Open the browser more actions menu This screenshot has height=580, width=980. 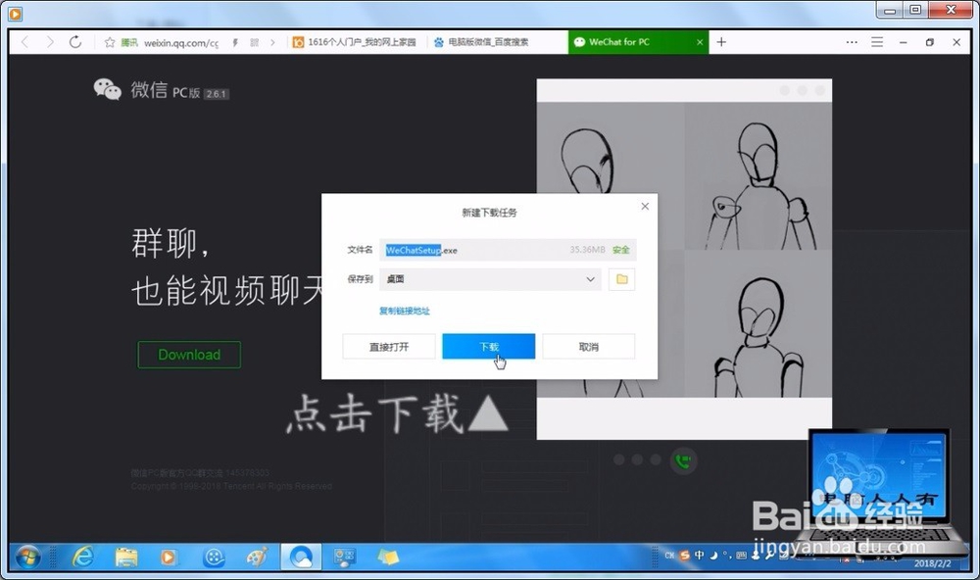851,42
